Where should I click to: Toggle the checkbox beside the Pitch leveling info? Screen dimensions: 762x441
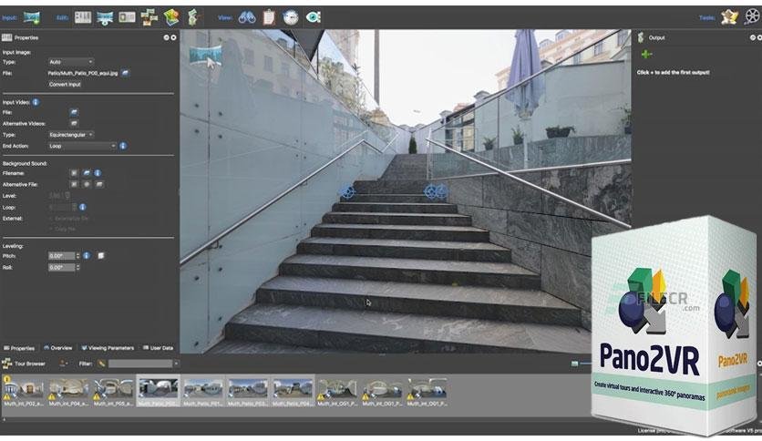(101, 255)
